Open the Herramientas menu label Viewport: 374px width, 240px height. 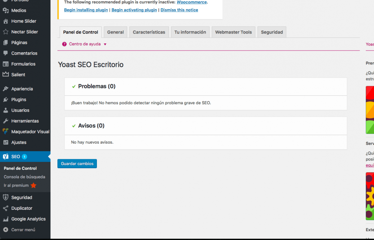point(25,121)
